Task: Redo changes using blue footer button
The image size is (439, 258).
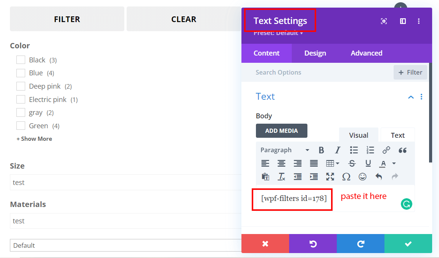Action: click(360, 244)
